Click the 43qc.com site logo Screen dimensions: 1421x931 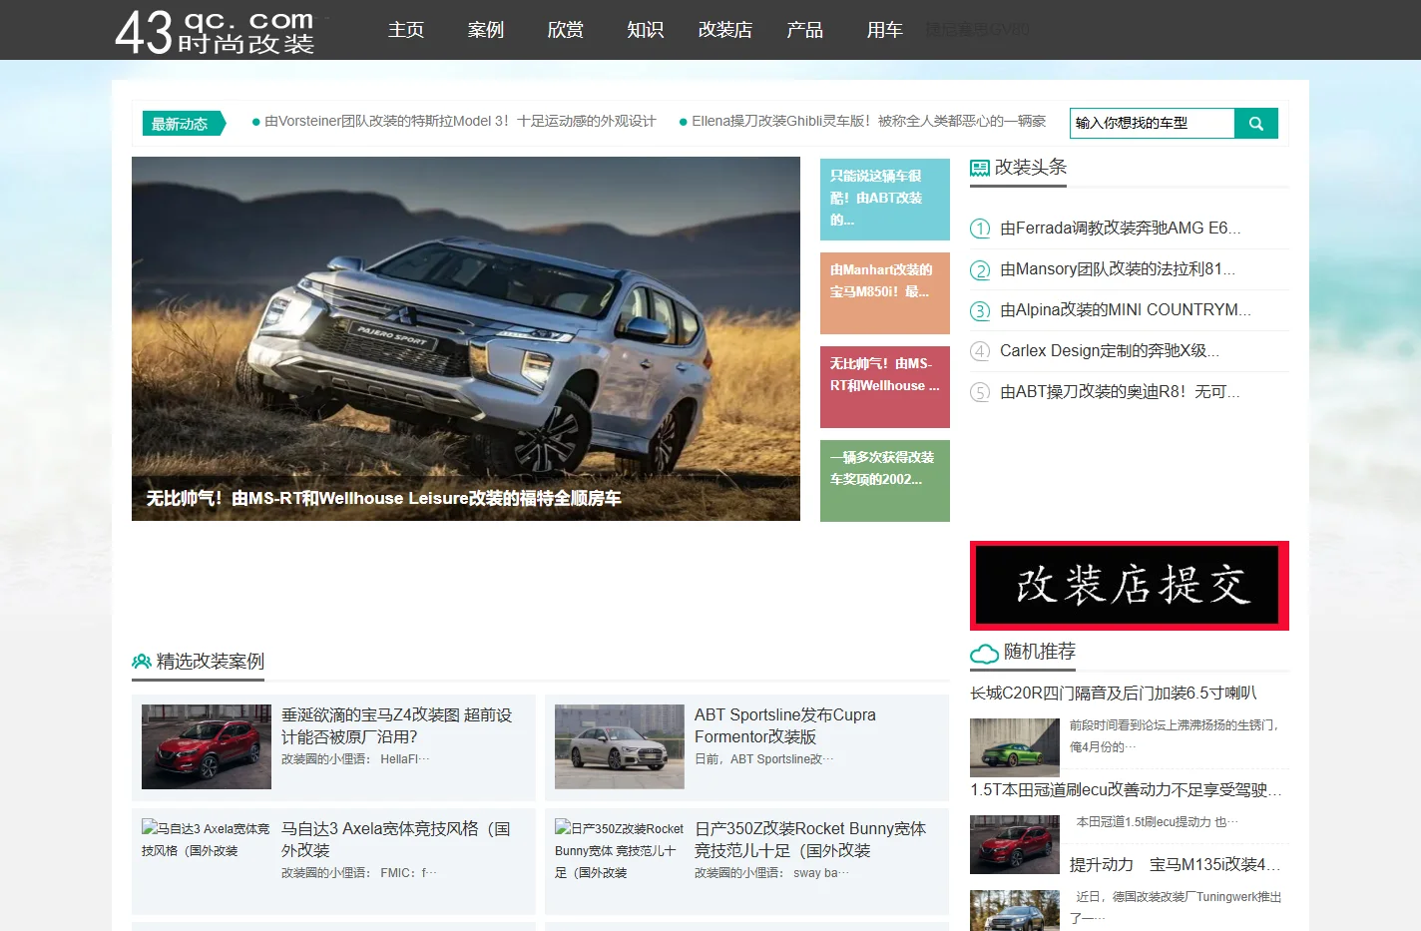(x=215, y=31)
